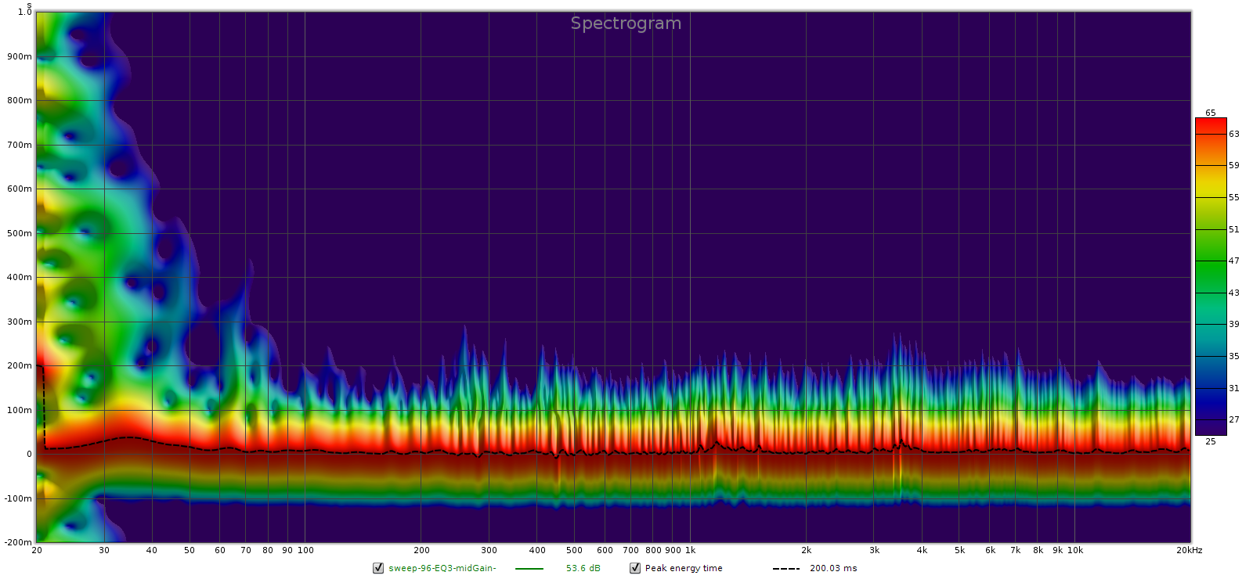Click the "0" label on time axis

coord(30,454)
